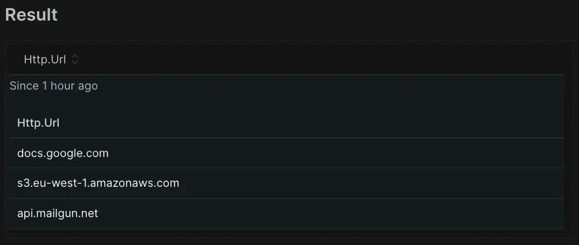Click the word "Http" in the inner header
This screenshot has width=579, height=245.
(26, 123)
